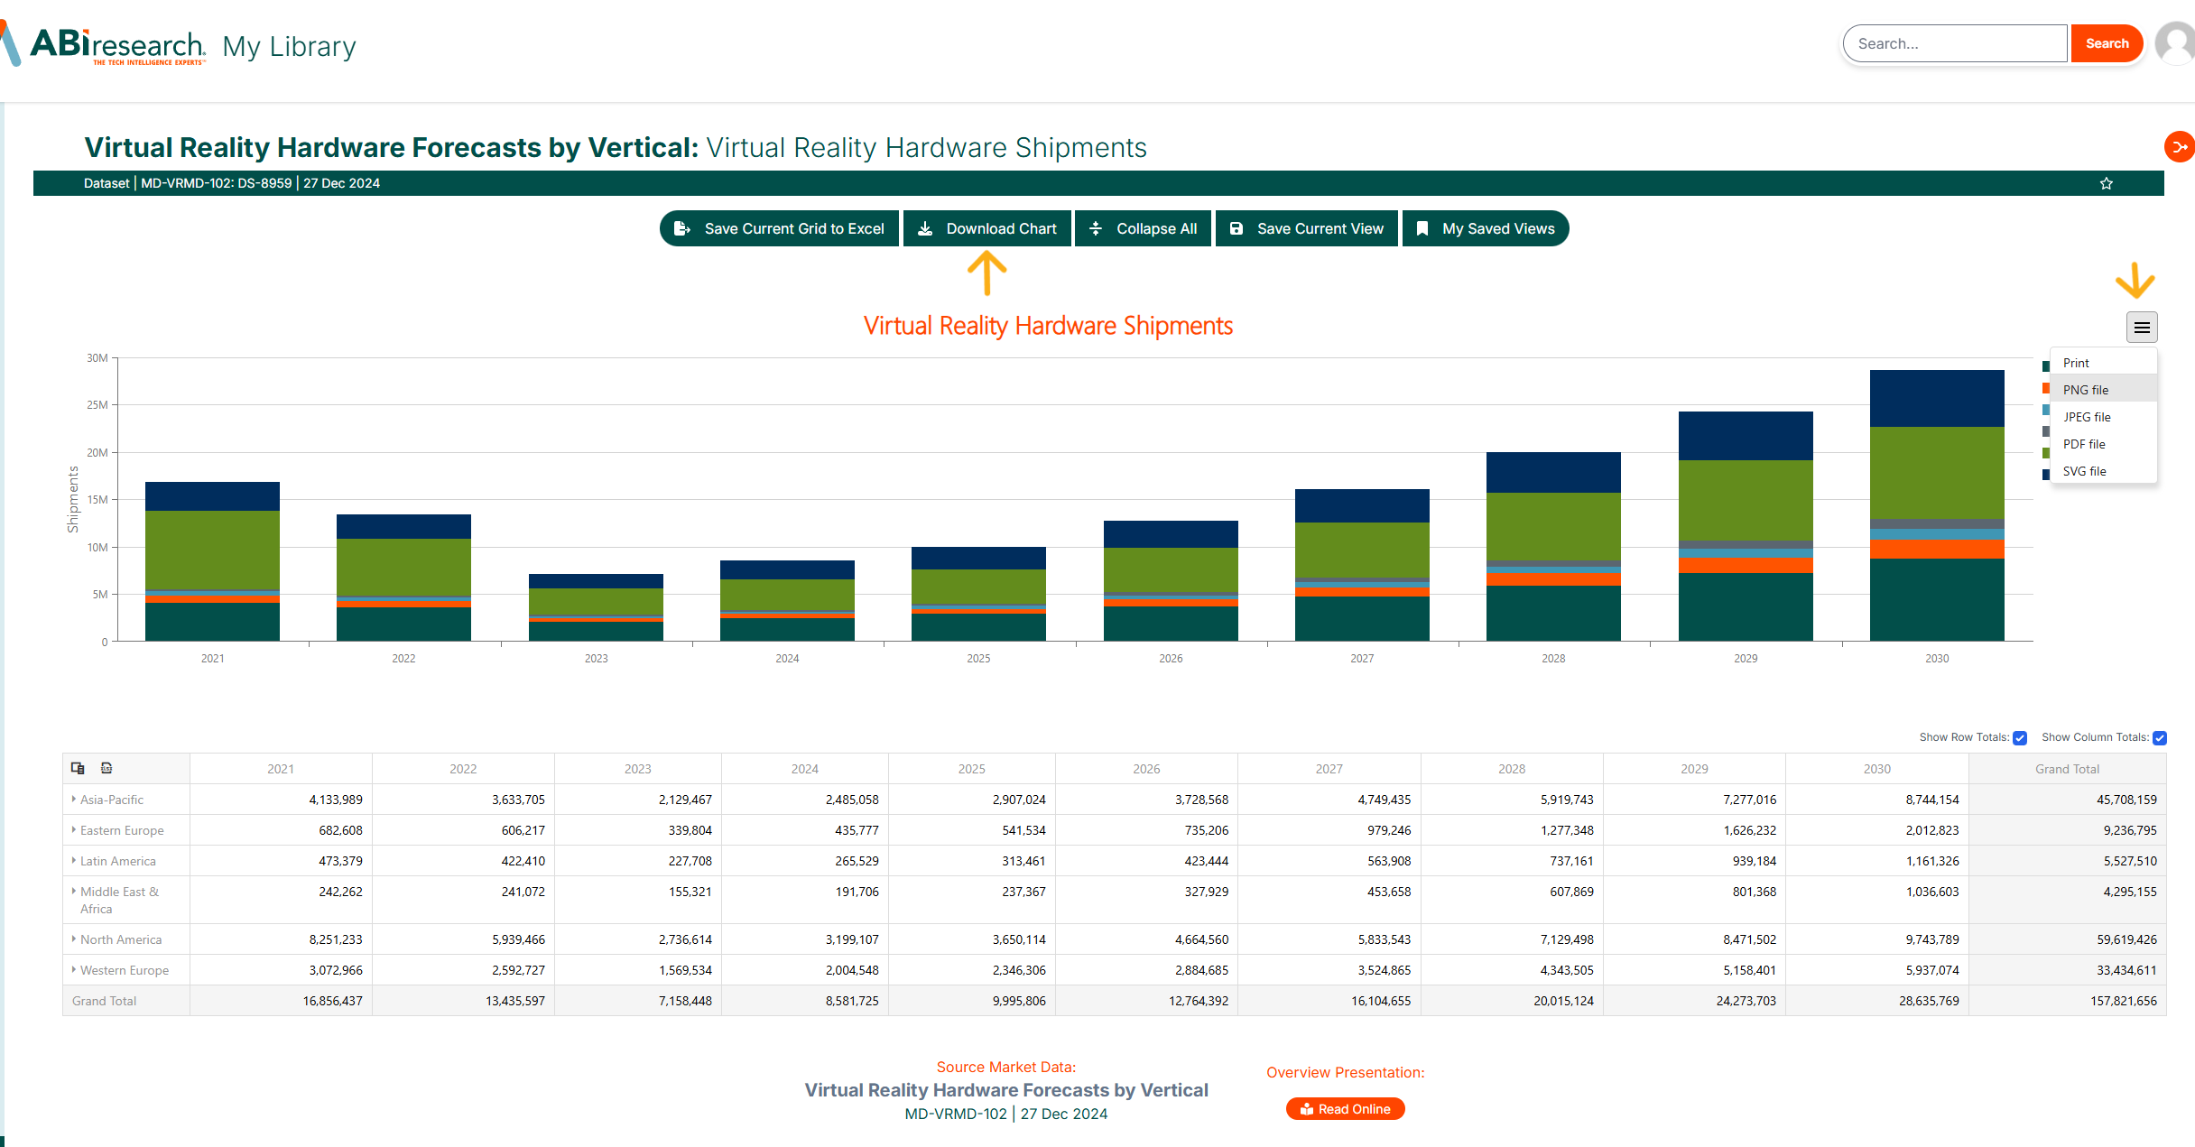
Task: Expand the Asia-Pacific row
Action: (74, 799)
